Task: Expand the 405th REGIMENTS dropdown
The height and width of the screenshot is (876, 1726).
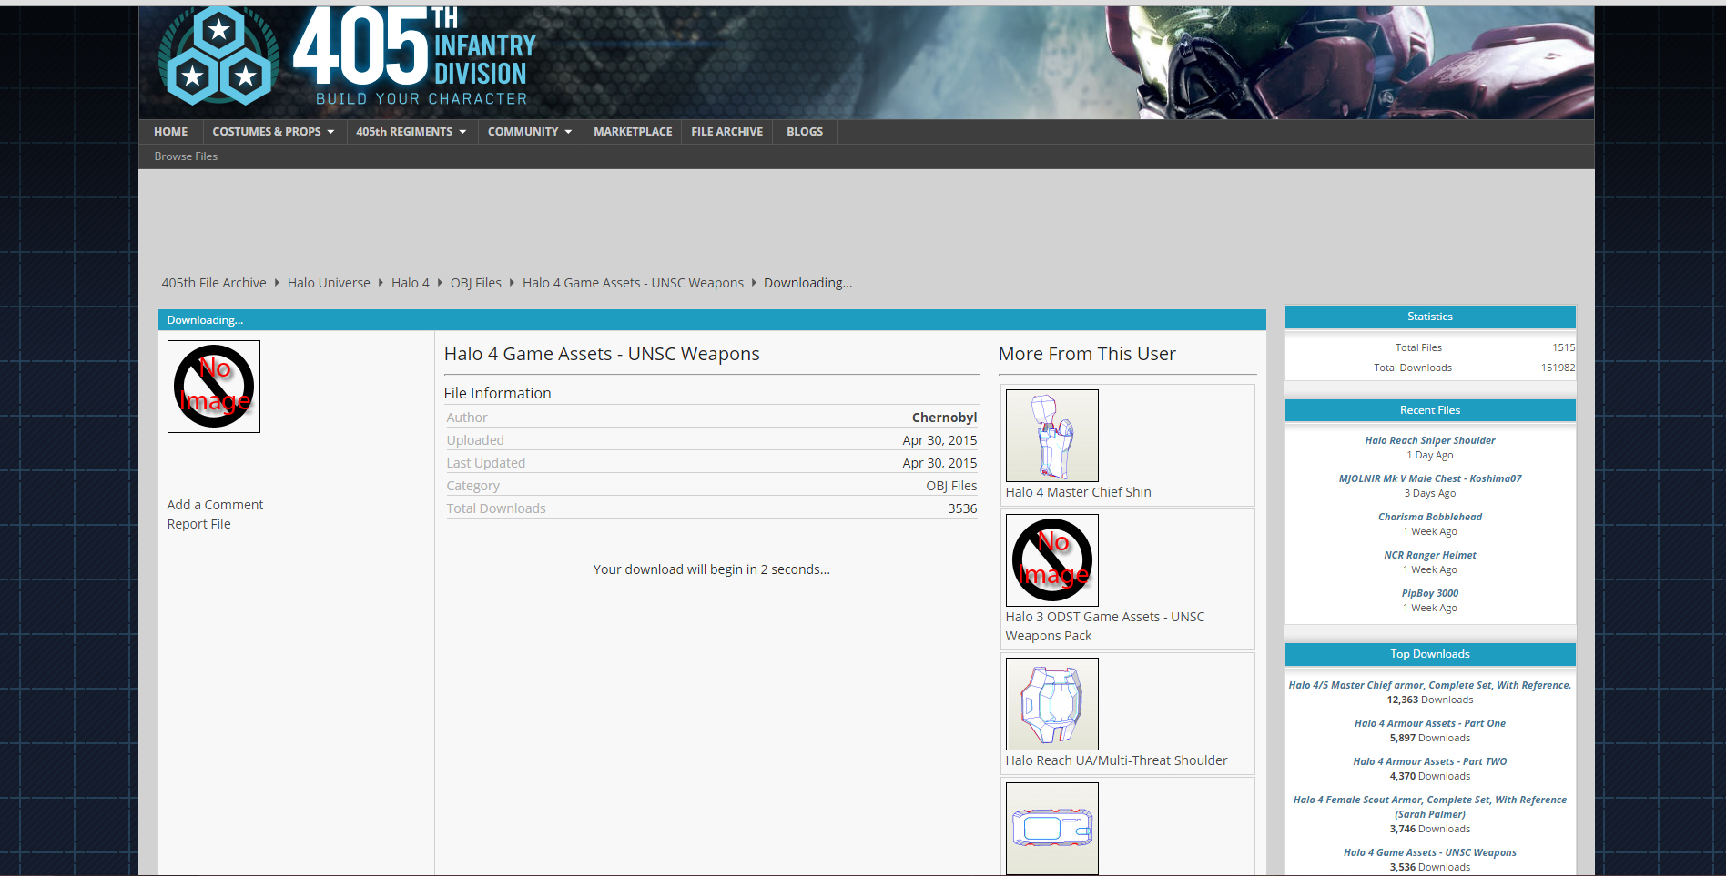Action: (411, 132)
